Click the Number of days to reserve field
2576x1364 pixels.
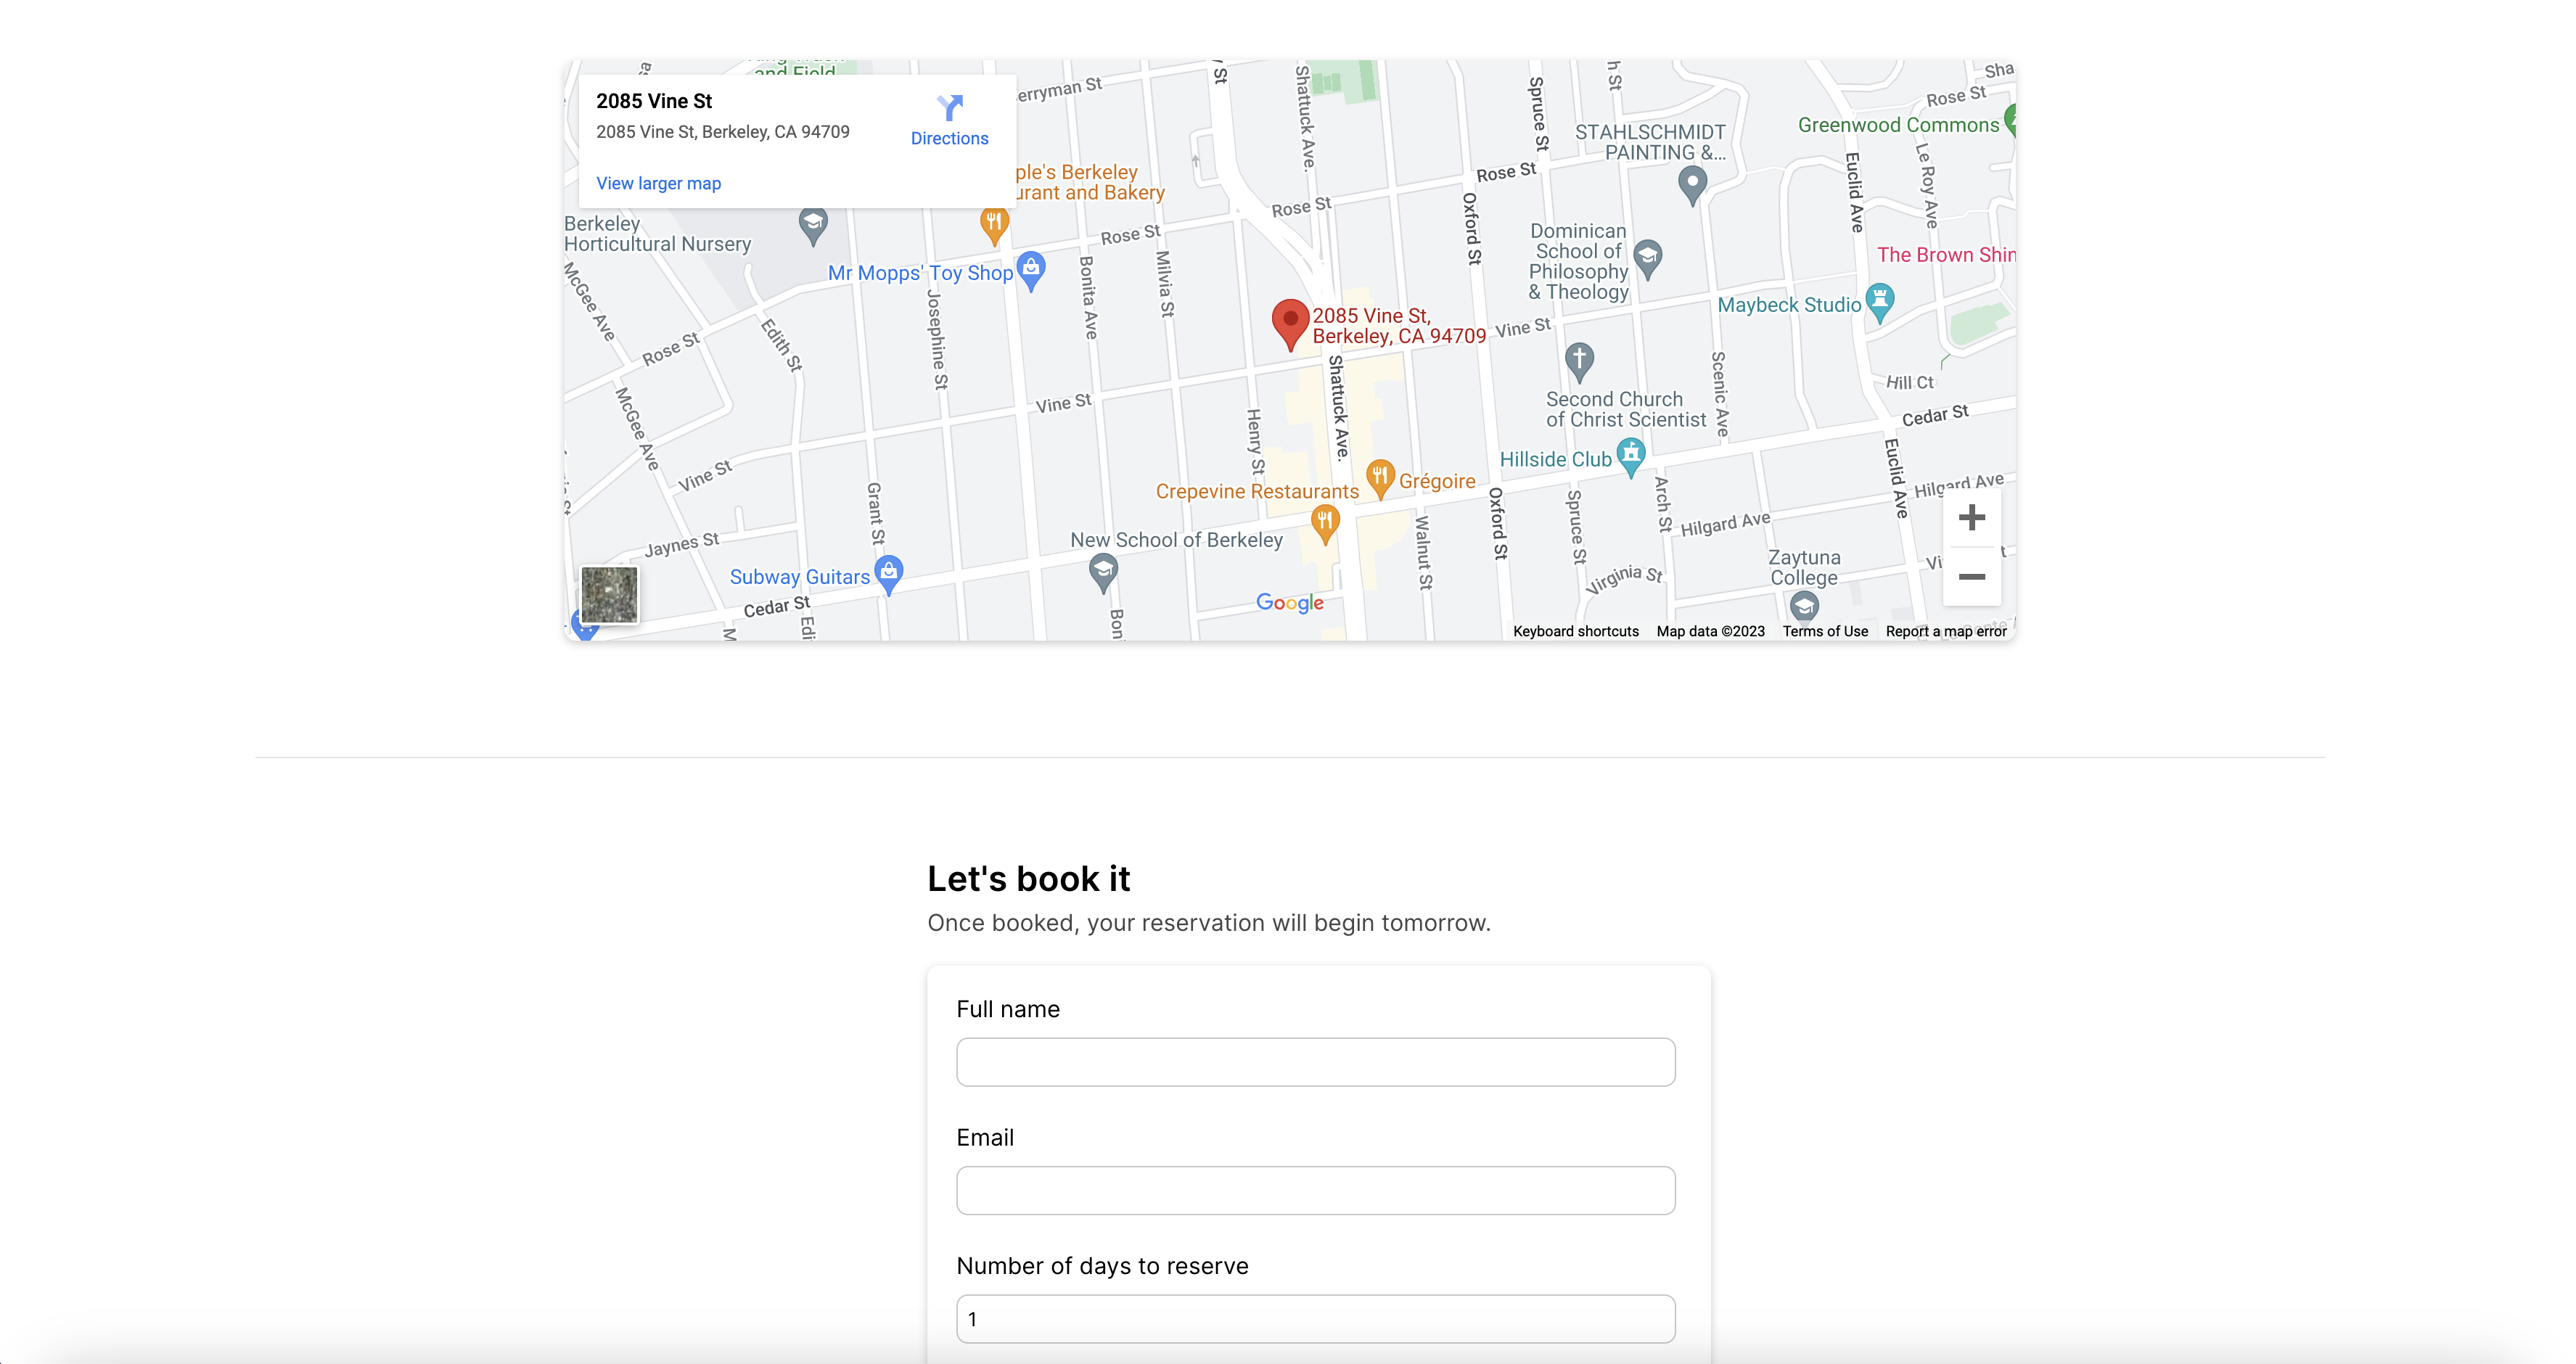1315,1319
